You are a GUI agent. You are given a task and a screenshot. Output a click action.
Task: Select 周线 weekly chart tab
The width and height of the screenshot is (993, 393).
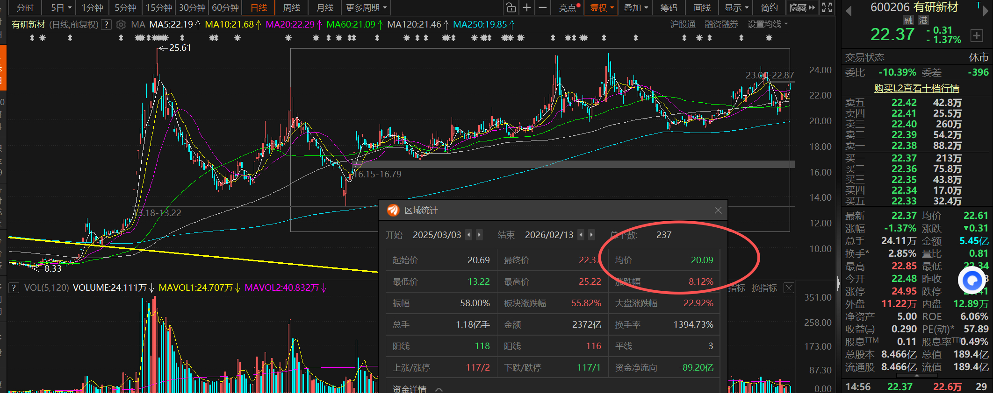(292, 7)
